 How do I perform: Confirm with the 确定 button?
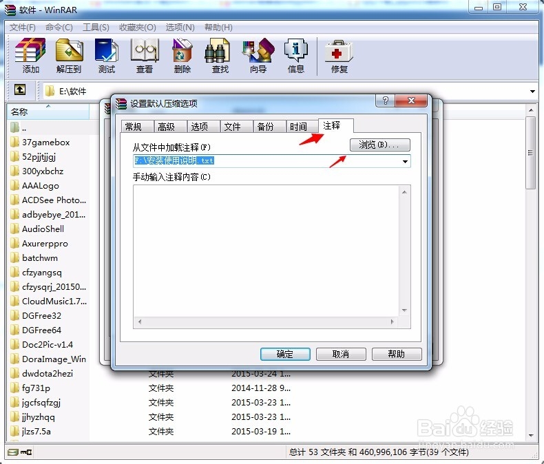(x=285, y=354)
